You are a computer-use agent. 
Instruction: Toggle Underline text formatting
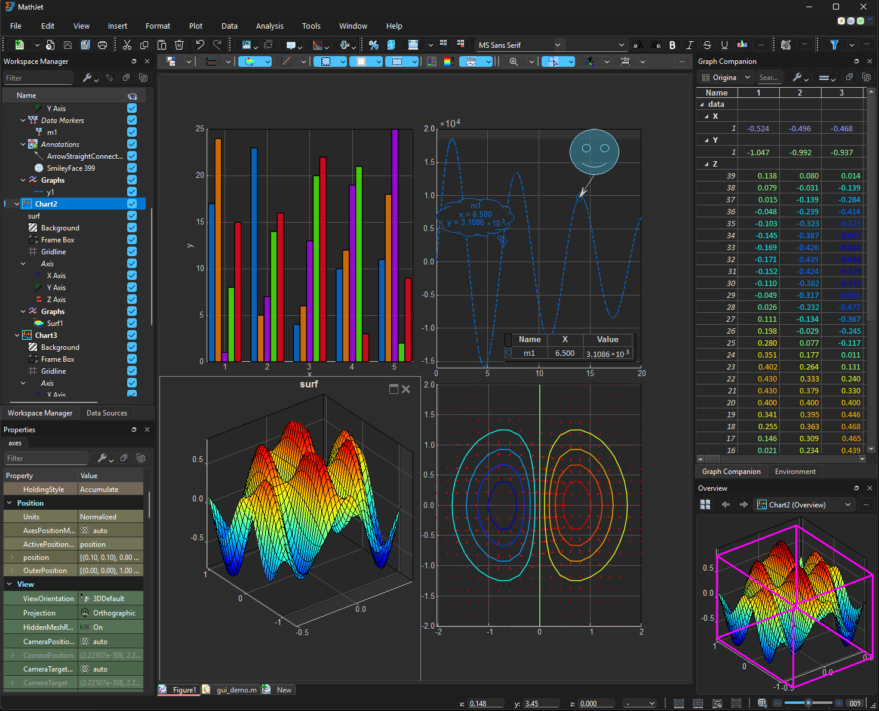tap(724, 45)
